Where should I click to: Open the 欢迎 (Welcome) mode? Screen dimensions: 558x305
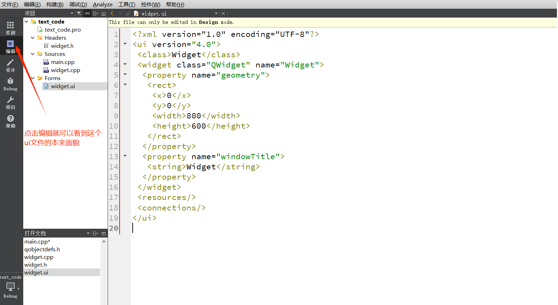pyautogui.click(x=11, y=27)
